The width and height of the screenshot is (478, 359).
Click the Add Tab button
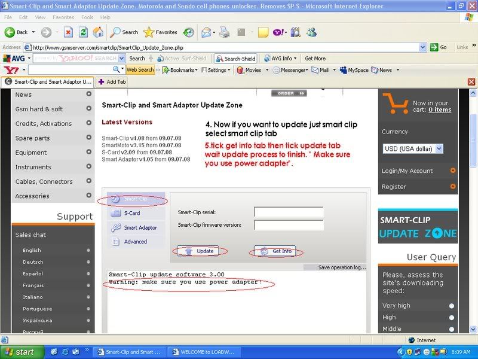[112, 82]
